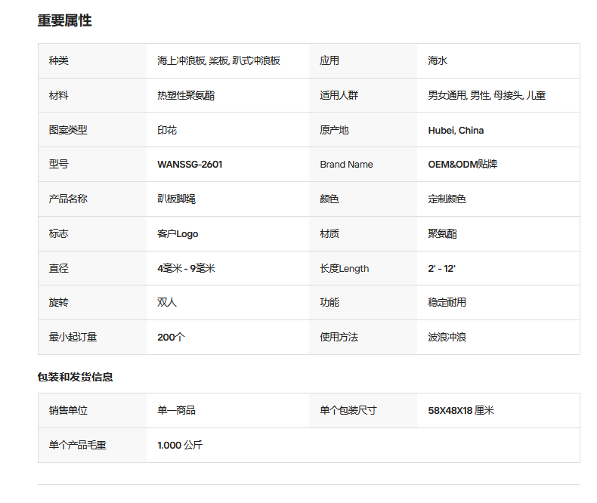This screenshot has width=597, height=503.
Task: Click the 重要属性 section heading
Action: pos(65,20)
